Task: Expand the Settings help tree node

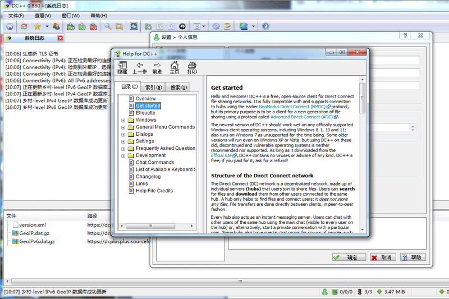Action: pyautogui.click(x=123, y=141)
